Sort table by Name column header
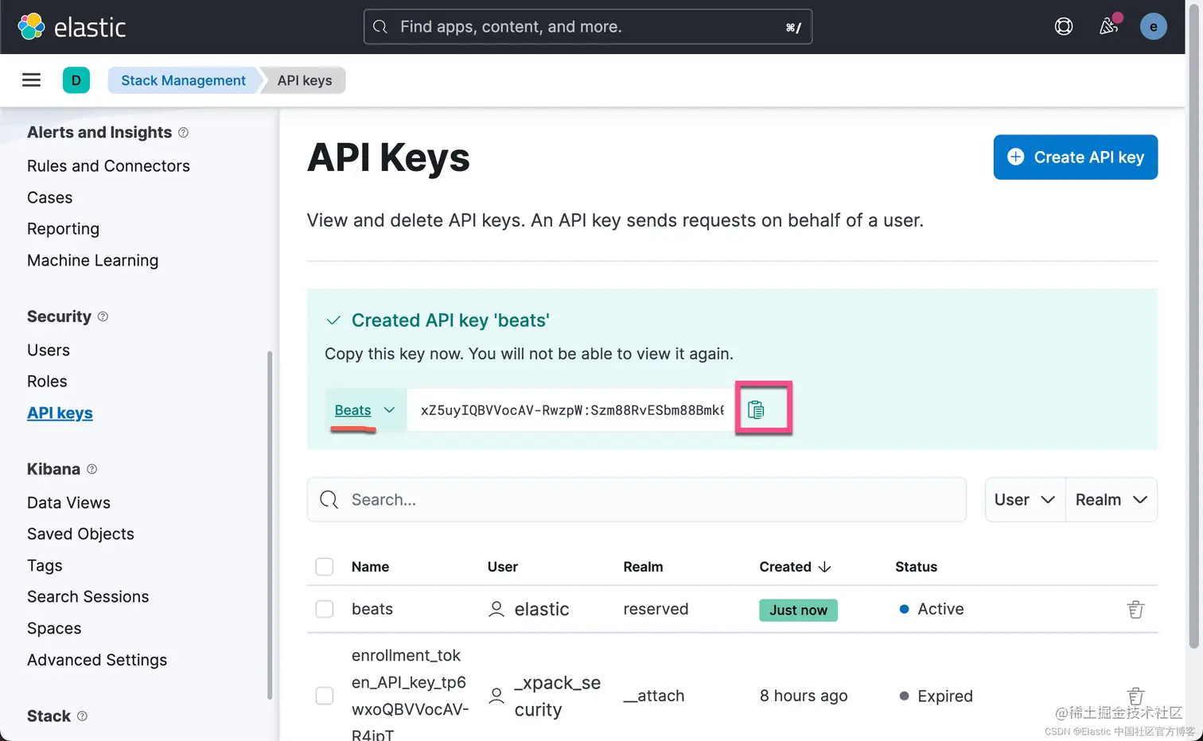 370,567
